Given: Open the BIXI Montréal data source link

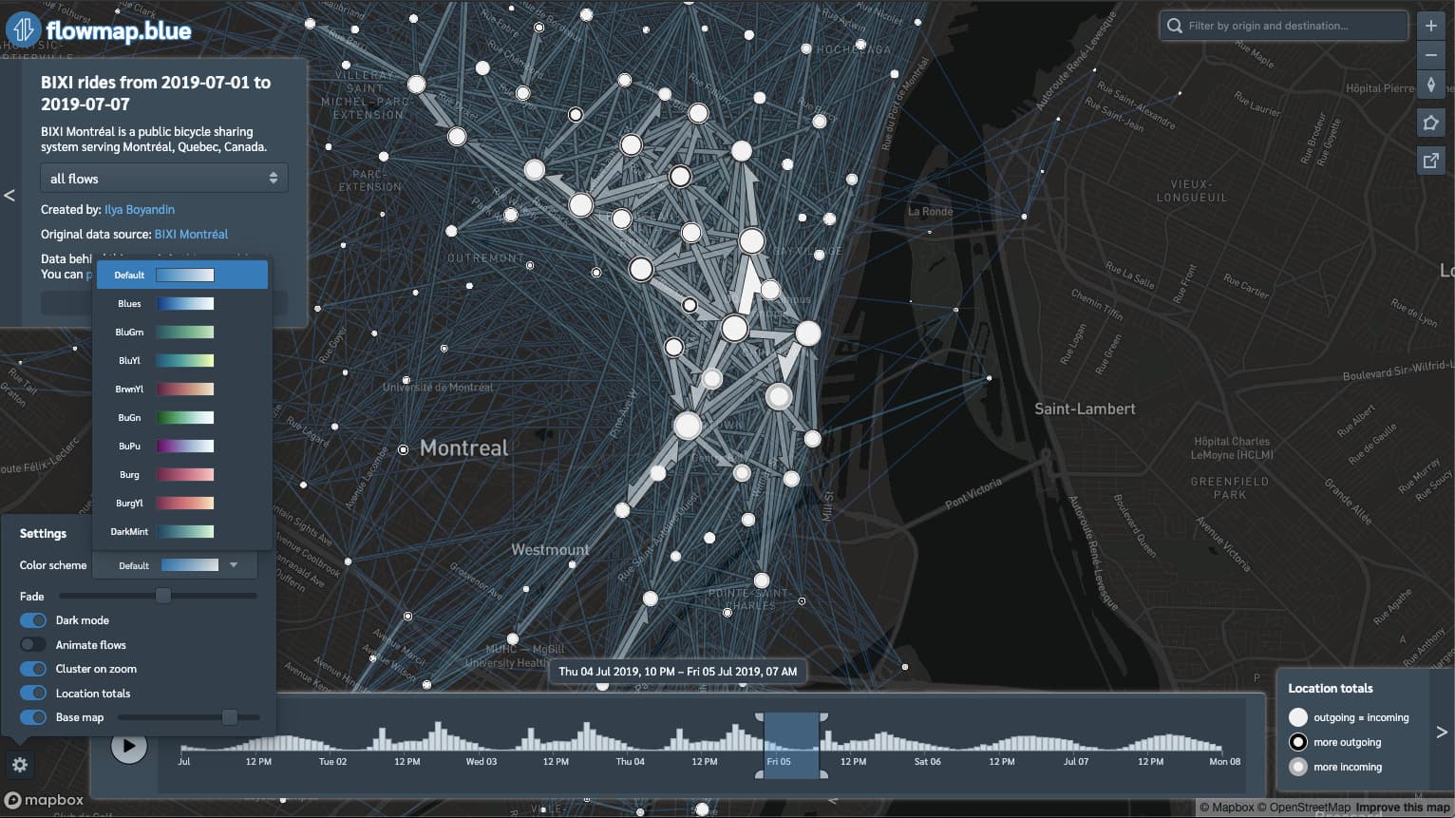Looking at the screenshot, I should 191,235.
